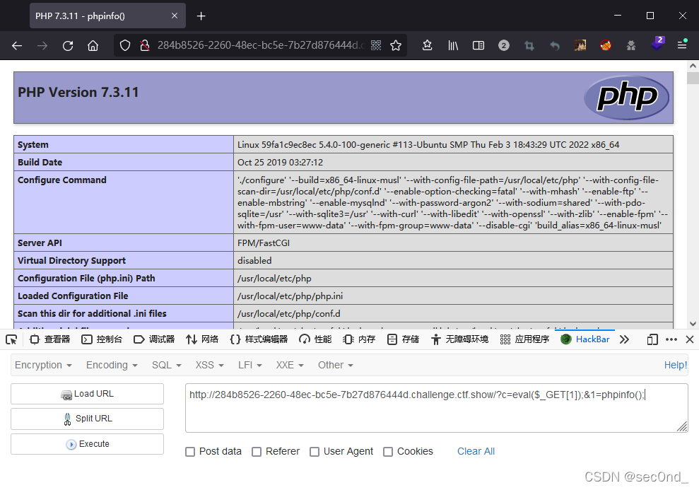The width and height of the screenshot is (699, 490).
Task: Expand the Encoding dropdown
Action: [x=112, y=365]
